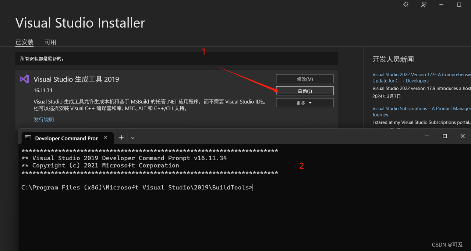Open the 发行说明 link
Screen dimensions: 471x251
click(44, 119)
